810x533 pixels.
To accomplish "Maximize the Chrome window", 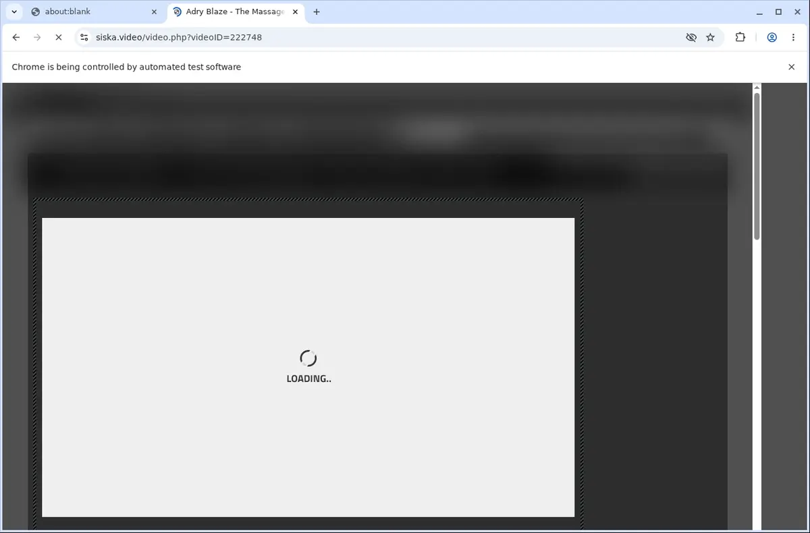I will [778, 11].
